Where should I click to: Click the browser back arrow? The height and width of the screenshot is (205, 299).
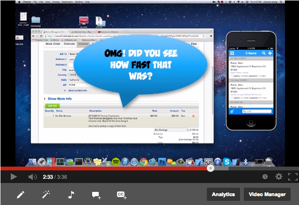coord(33,36)
